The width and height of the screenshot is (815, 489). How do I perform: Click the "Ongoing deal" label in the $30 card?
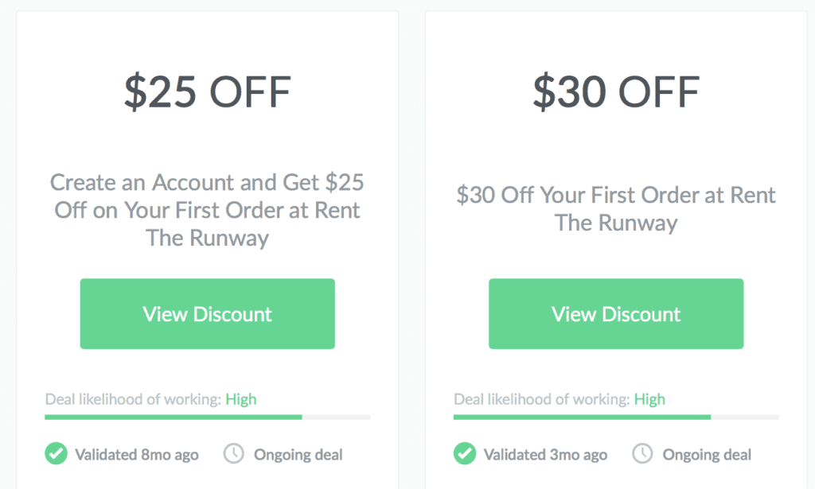[x=707, y=455]
